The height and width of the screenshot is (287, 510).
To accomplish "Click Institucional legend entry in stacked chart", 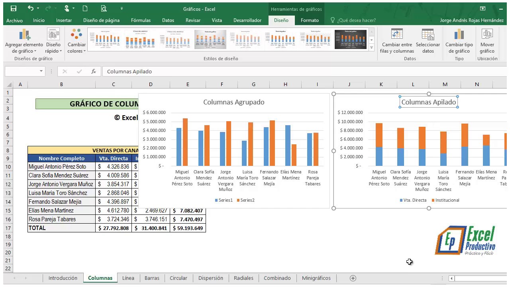I will point(445,200).
